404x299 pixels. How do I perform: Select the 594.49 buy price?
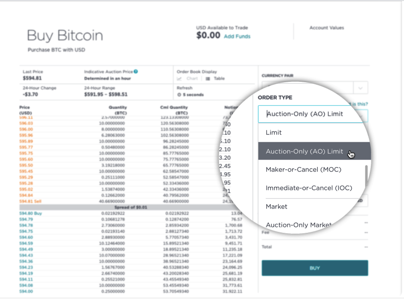[26, 249]
